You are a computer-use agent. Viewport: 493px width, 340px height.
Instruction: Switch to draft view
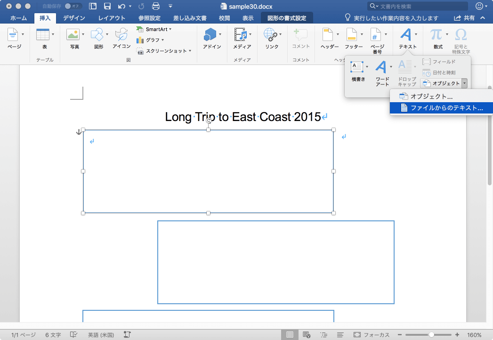pos(340,335)
